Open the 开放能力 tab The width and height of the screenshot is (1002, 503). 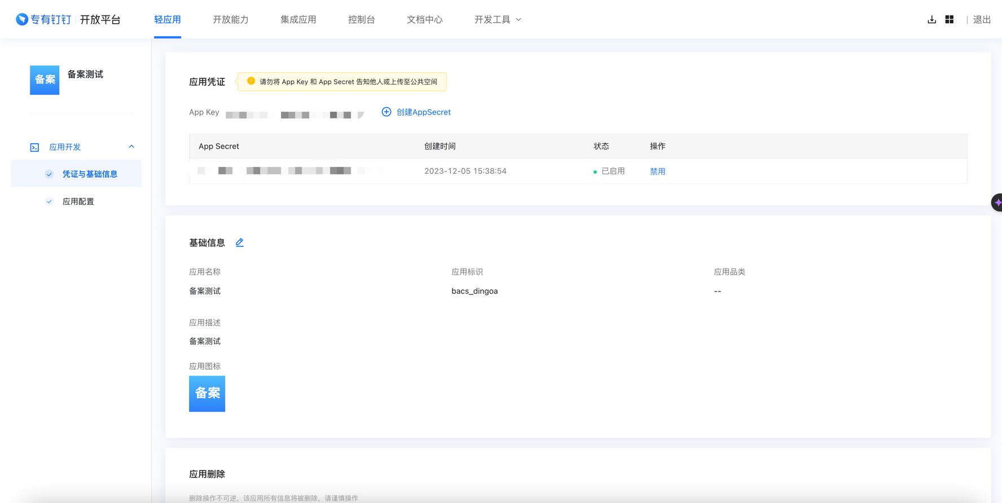coord(231,19)
